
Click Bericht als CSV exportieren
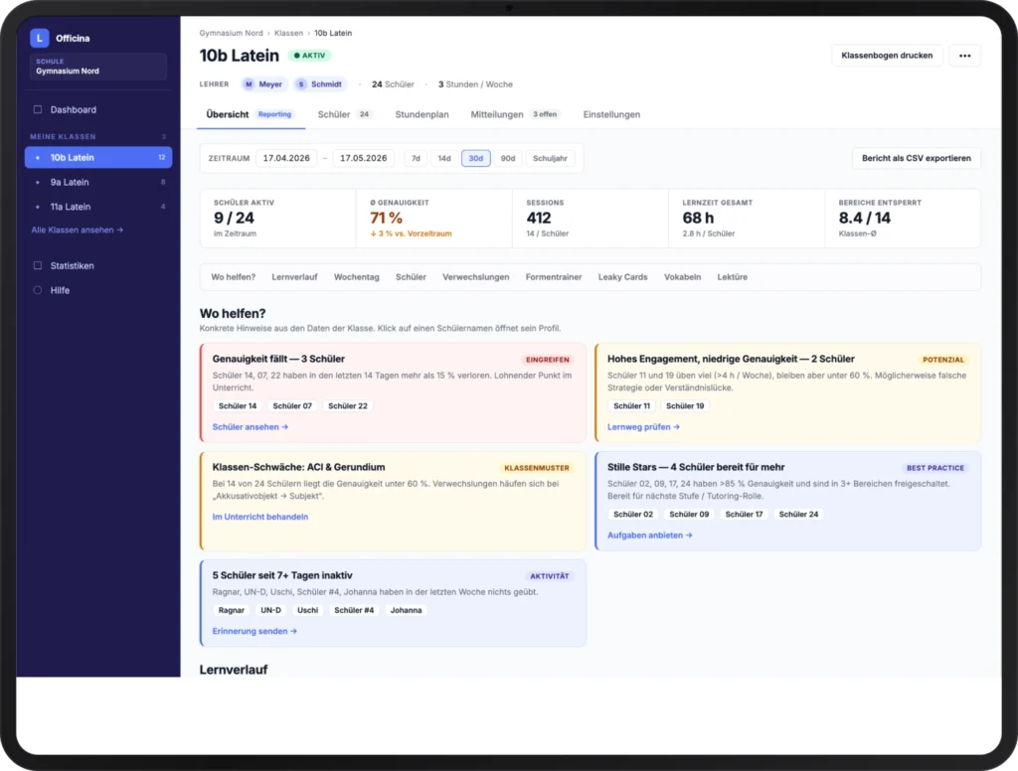tap(916, 158)
